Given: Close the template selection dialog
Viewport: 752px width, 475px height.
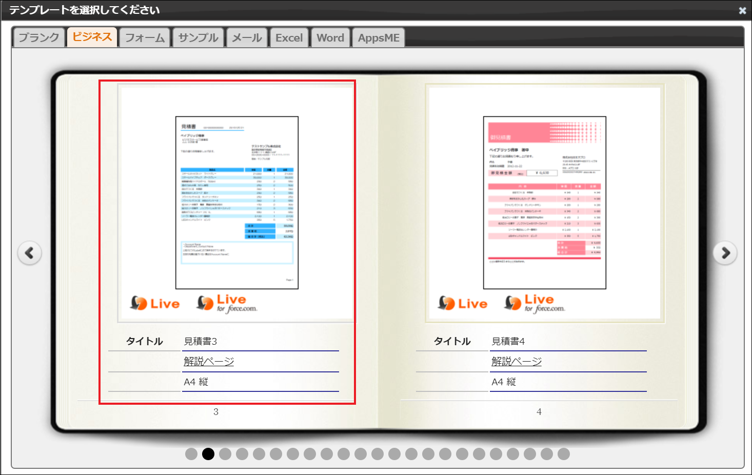Looking at the screenshot, I should (742, 10).
